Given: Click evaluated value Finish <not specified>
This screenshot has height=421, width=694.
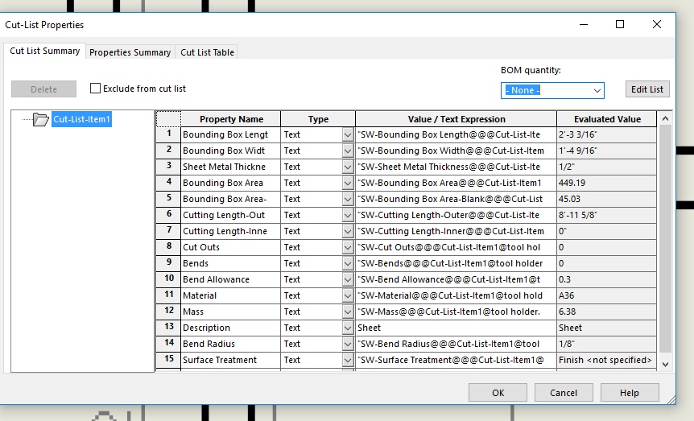Looking at the screenshot, I should [x=607, y=360].
